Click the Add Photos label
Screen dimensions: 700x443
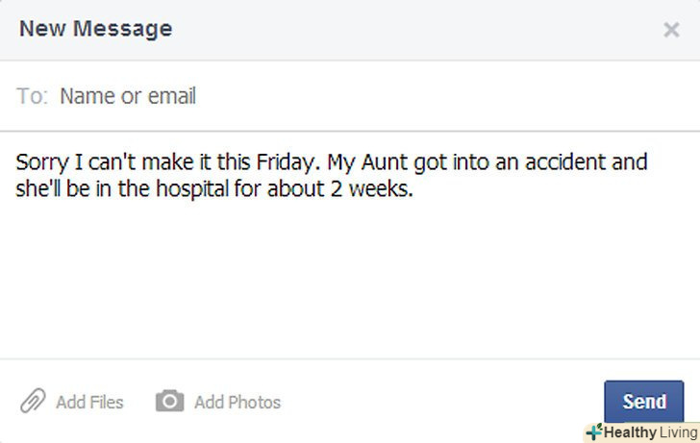[x=237, y=402]
